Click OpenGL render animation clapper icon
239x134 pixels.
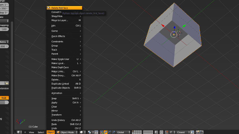tap(201, 132)
